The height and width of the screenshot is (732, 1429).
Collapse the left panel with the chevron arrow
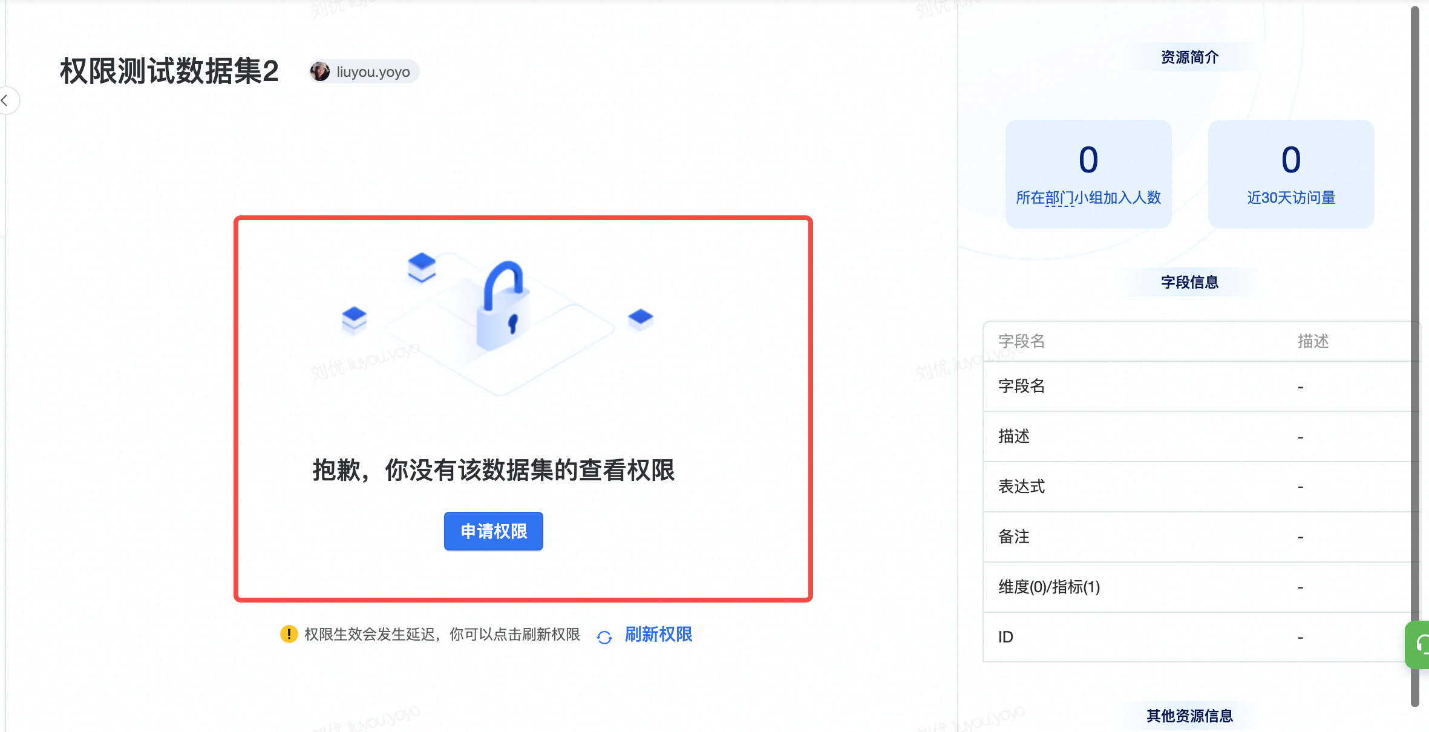pyautogui.click(x=6, y=100)
